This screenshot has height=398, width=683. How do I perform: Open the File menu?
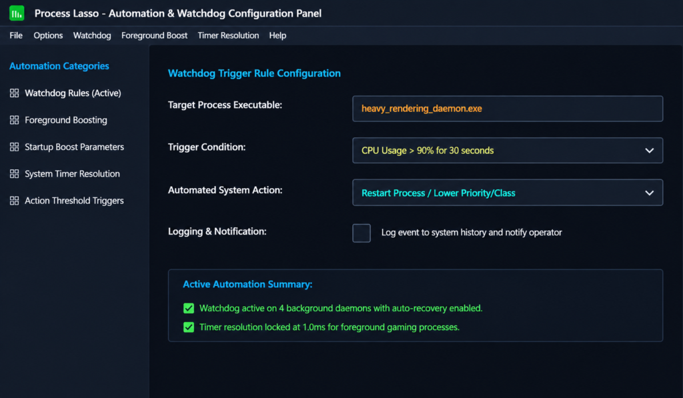coord(16,35)
